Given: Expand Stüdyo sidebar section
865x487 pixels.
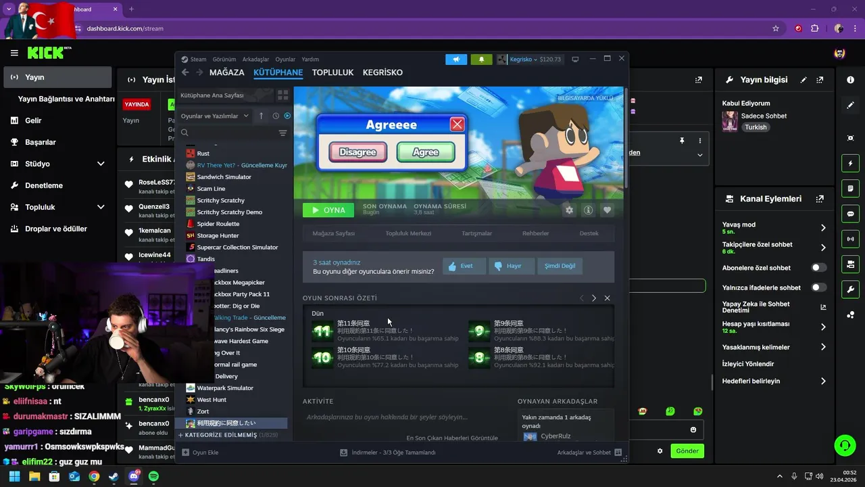Looking at the screenshot, I should coord(101,164).
